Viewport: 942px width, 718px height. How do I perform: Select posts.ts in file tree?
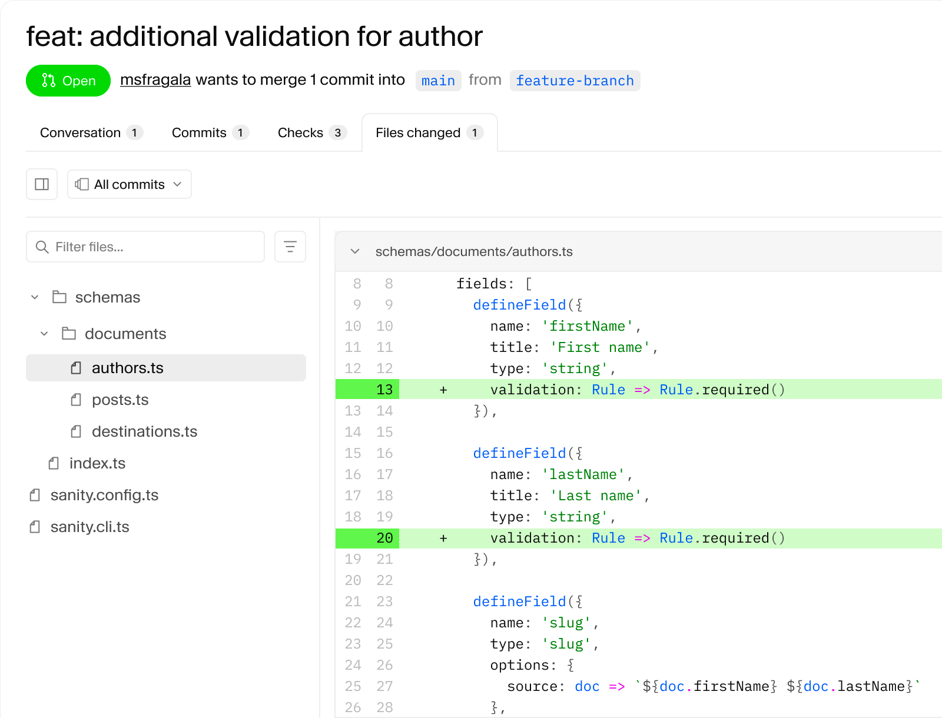pos(120,400)
